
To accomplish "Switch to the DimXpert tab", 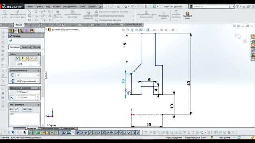I will tap(86, 25).
